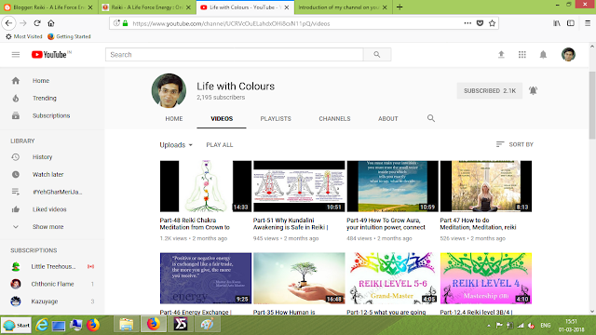The width and height of the screenshot is (596, 335).
Task: Open the YouTube apps grid icon
Action: click(522, 55)
